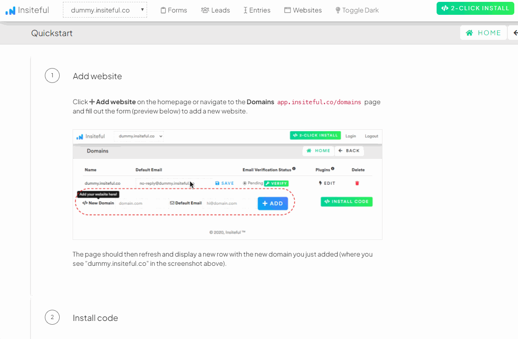Click the app.insiteful.co/domains link text

[319, 102]
